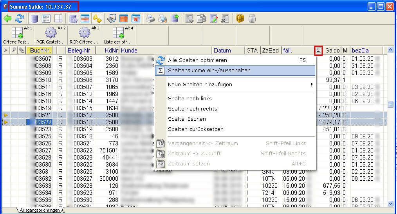The image size is (397, 214).
Task: Click the yellow package box icon
Action: click(x=240, y=18)
